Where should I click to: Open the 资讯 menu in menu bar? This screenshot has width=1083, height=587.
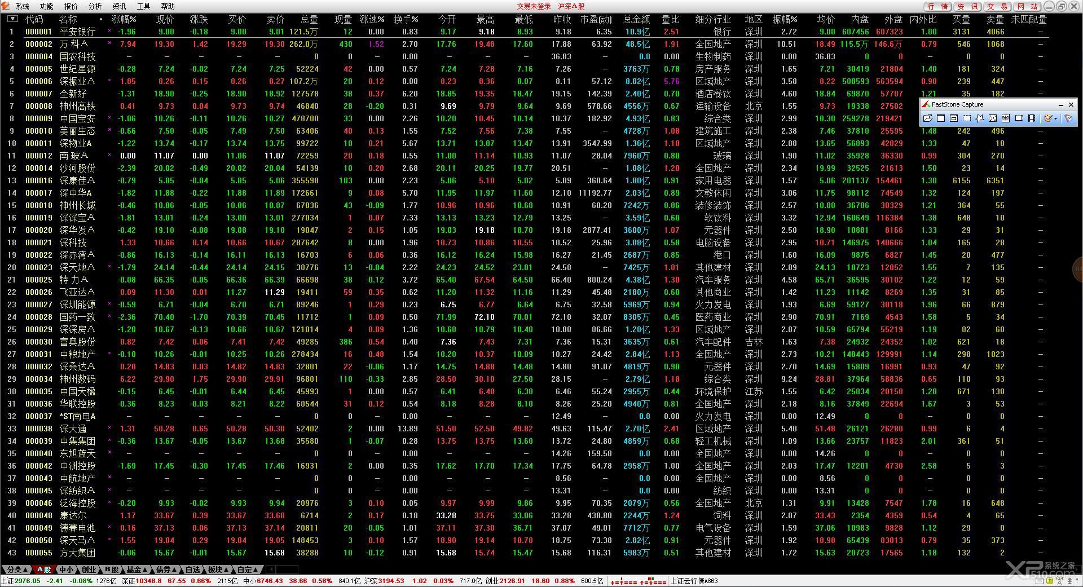click(120, 6)
